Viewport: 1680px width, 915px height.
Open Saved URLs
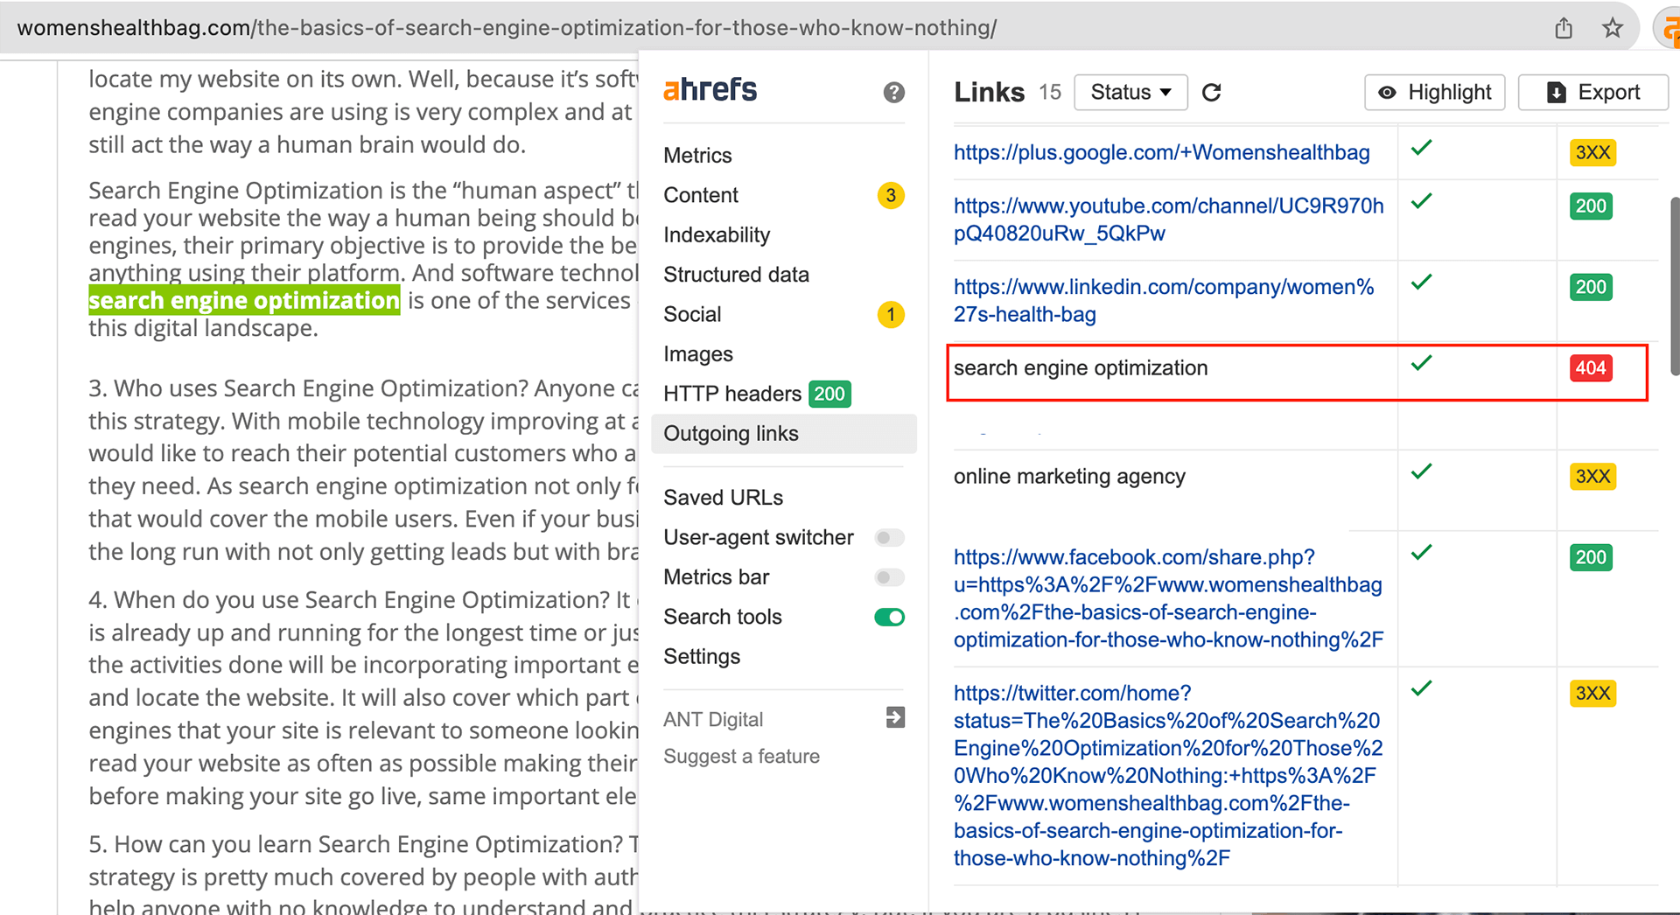pyautogui.click(x=723, y=498)
